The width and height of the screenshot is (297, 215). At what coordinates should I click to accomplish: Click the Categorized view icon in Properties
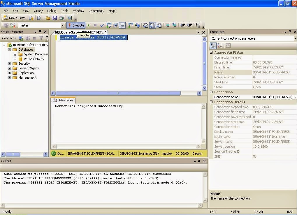click(x=213, y=46)
